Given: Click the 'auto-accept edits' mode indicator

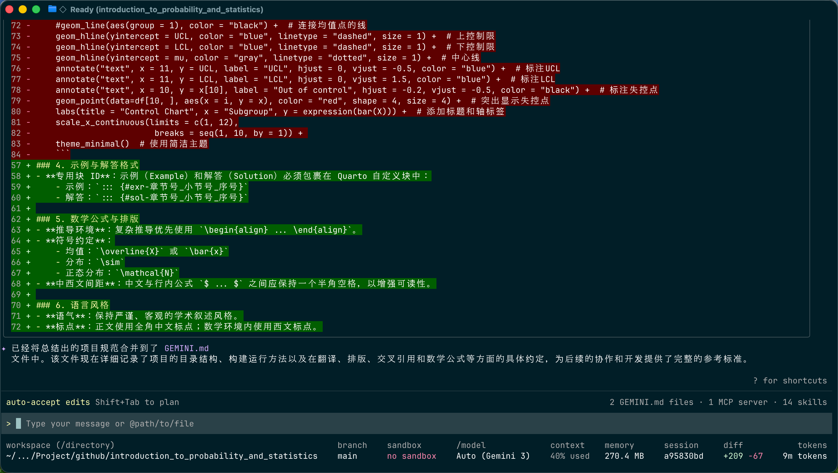Looking at the screenshot, I should coord(48,402).
